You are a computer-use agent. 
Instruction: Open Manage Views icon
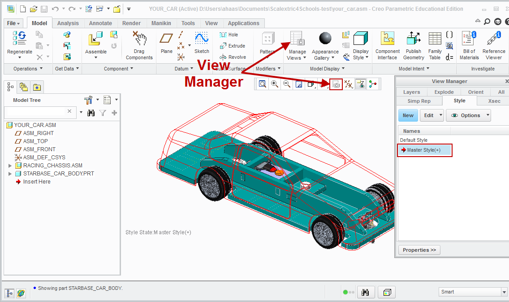(297, 38)
